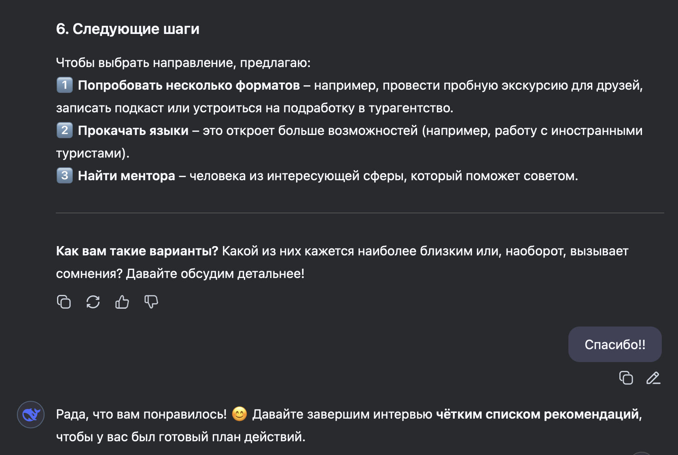The image size is (678, 455).
Task: Click the heading "6. Следующие шаги"
Action: point(127,28)
